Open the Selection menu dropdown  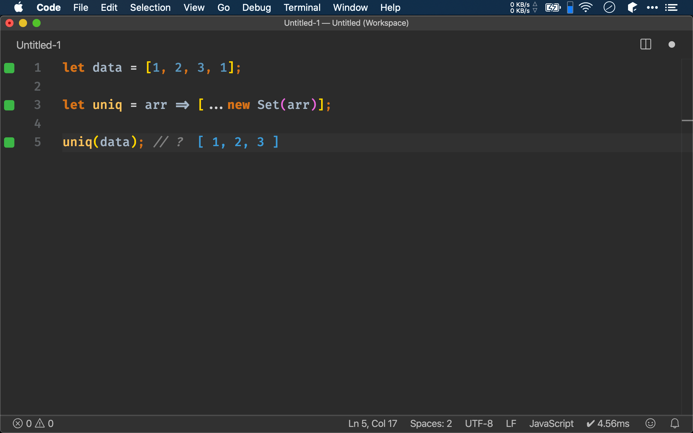point(149,7)
